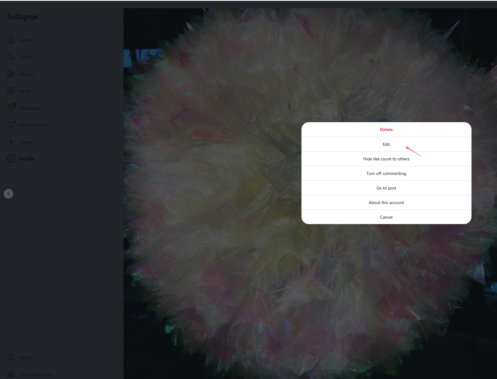Open the Explore compass icon
This screenshot has width=497, height=379.
11,74
